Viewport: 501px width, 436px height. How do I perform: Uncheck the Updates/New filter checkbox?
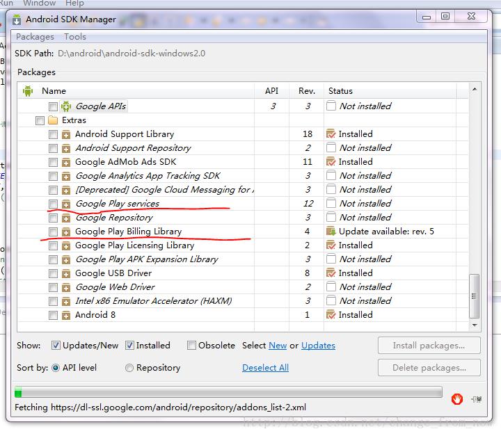56,346
